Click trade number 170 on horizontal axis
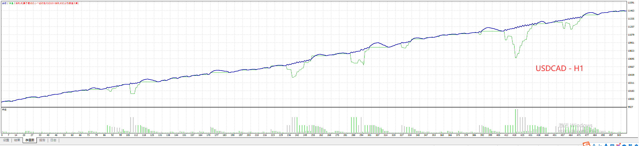 tap(208, 135)
